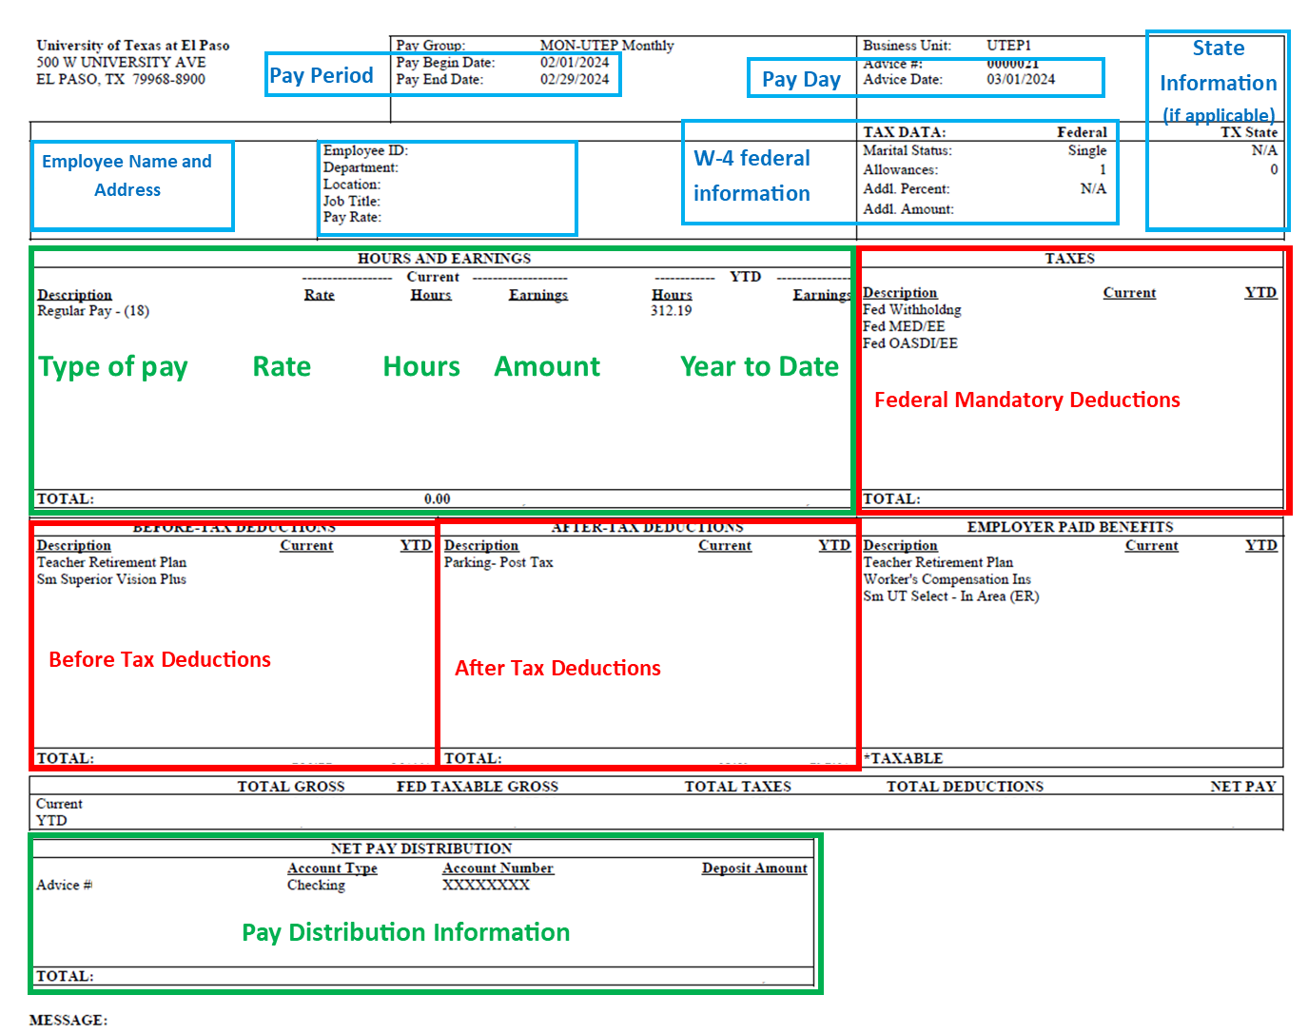Image resolution: width=1308 pixels, height=1034 pixels.
Task: Click the Pay Distribution Information green label
Action: [x=406, y=933]
